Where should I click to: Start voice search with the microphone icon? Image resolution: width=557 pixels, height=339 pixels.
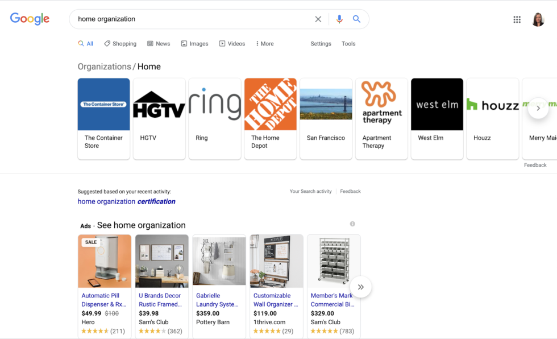339,19
